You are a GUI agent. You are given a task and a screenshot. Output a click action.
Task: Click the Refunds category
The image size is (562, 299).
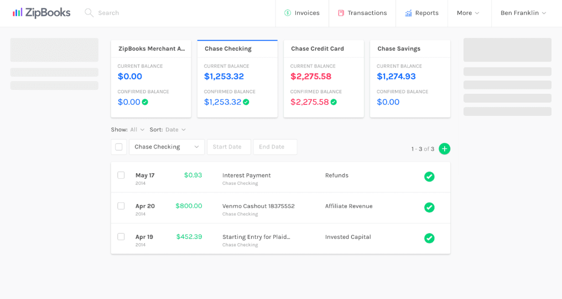(x=336, y=175)
